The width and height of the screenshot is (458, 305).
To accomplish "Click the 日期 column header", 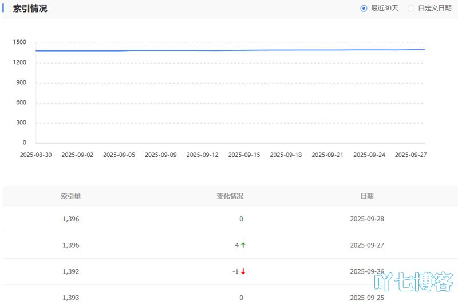I will click(367, 196).
